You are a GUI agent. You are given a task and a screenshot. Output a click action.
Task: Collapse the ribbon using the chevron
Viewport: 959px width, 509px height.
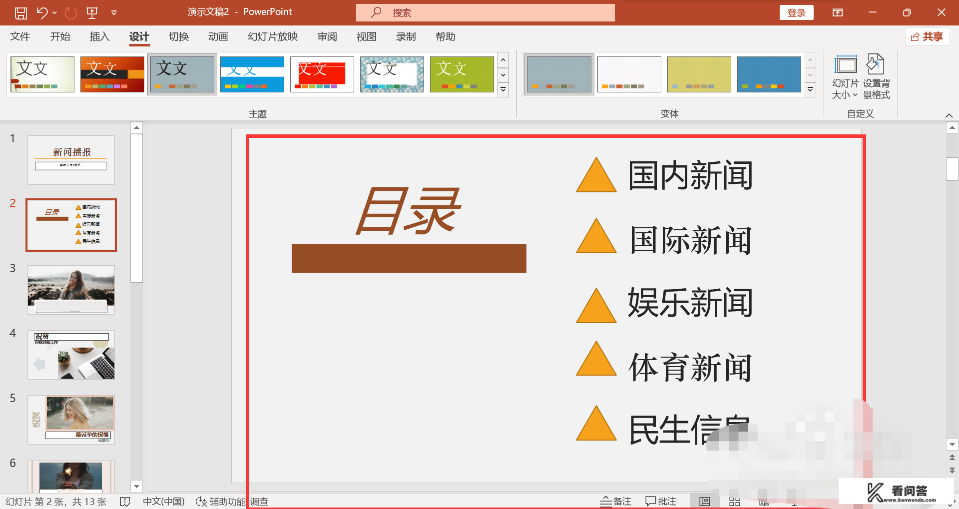[950, 114]
